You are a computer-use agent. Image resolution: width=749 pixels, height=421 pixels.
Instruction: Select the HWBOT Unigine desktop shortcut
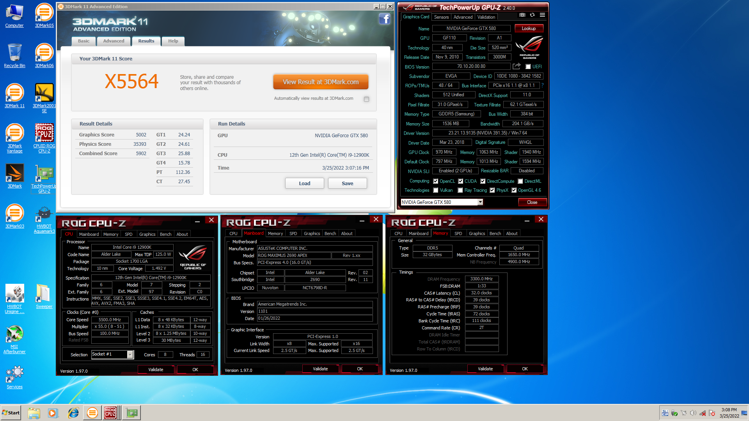(14, 299)
